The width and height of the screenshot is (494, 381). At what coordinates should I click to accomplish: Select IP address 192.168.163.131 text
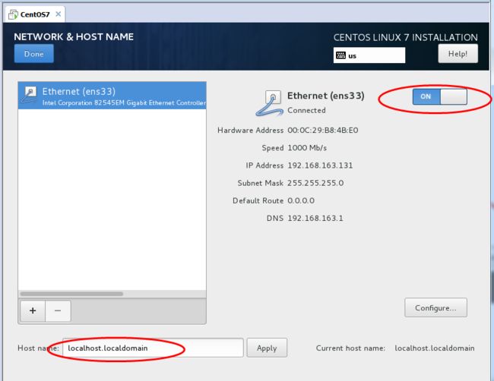point(320,165)
